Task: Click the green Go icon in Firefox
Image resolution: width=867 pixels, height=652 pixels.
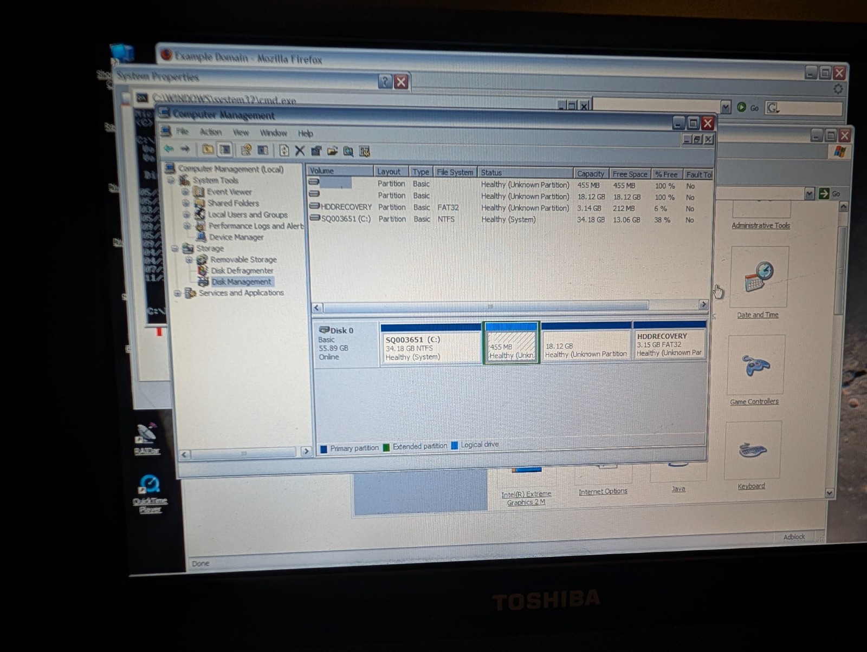Action: pos(741,107)
